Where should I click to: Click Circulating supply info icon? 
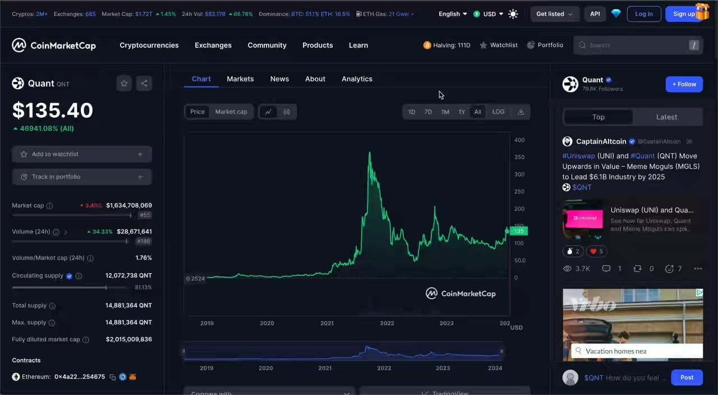pos(79,276)
